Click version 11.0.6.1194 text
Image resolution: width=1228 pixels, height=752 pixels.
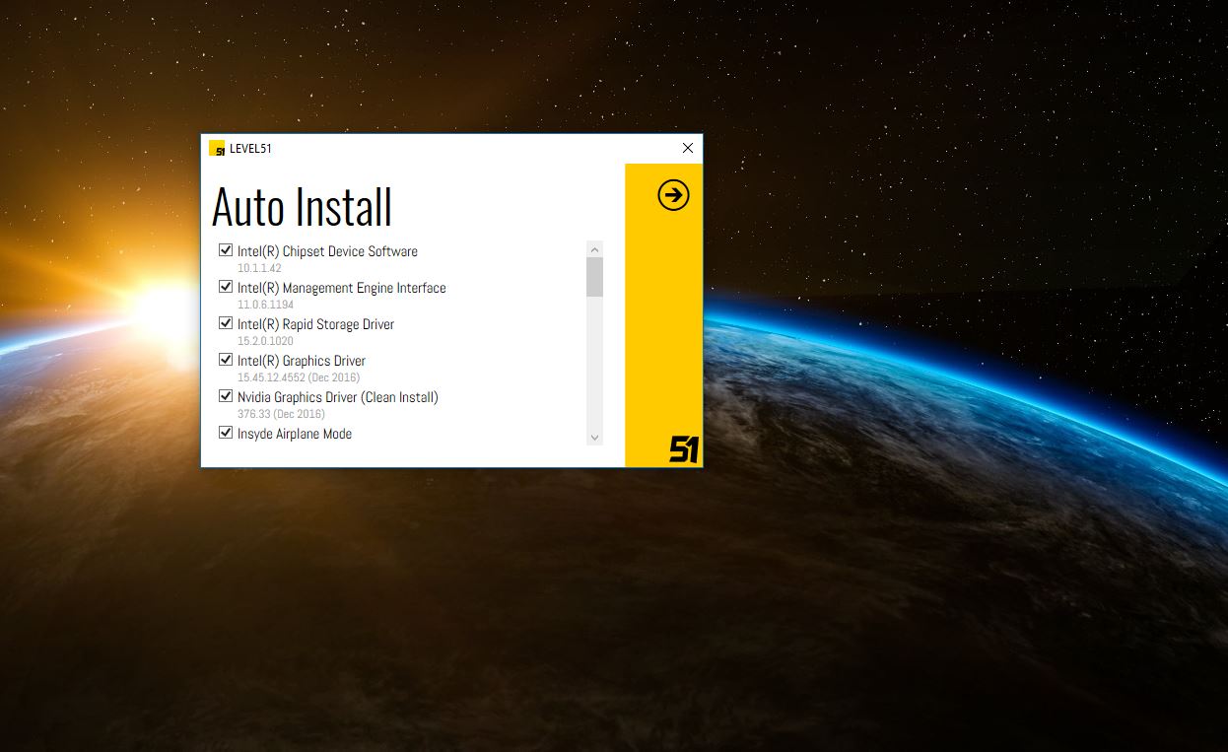pyautogui.click(x=265, y=305)
